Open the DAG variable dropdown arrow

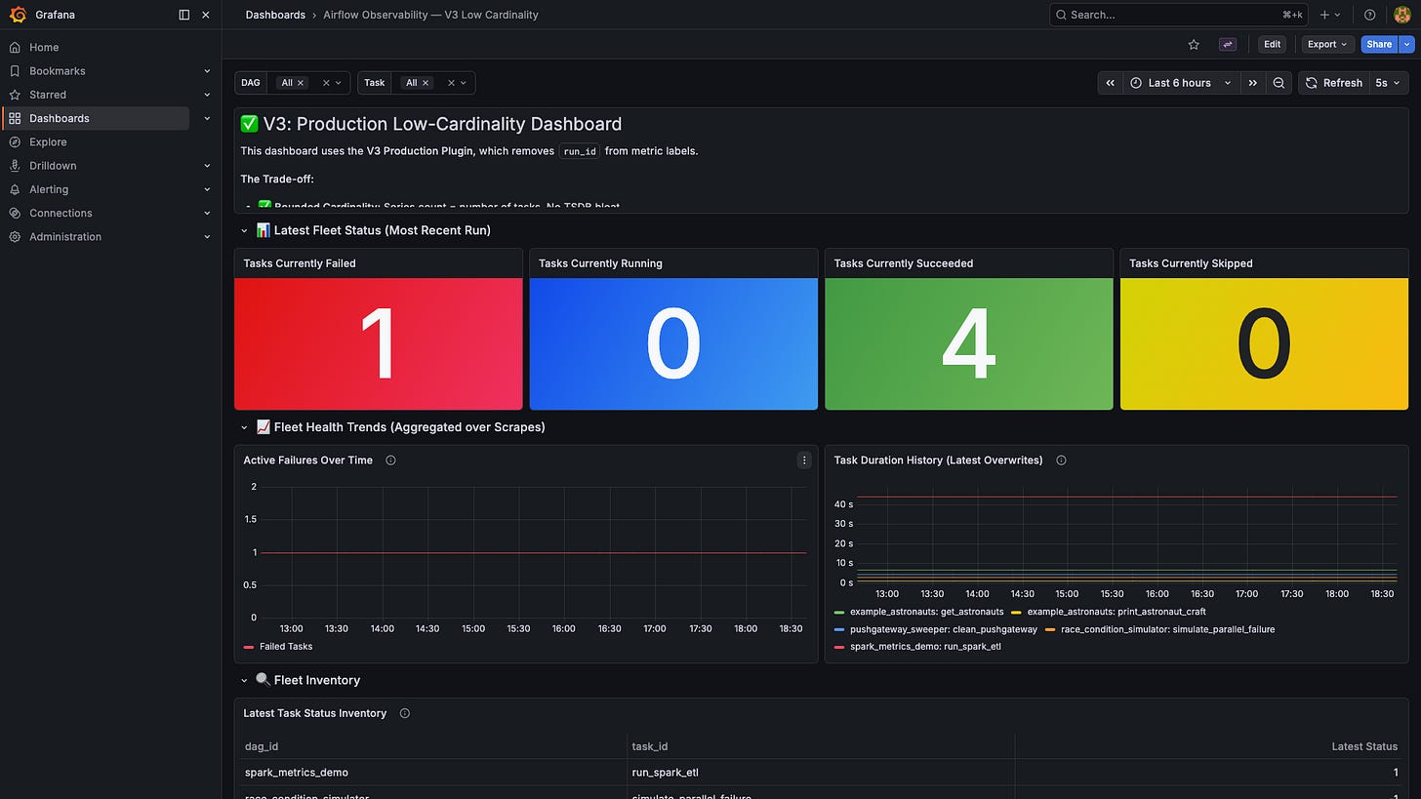point(339,83)
